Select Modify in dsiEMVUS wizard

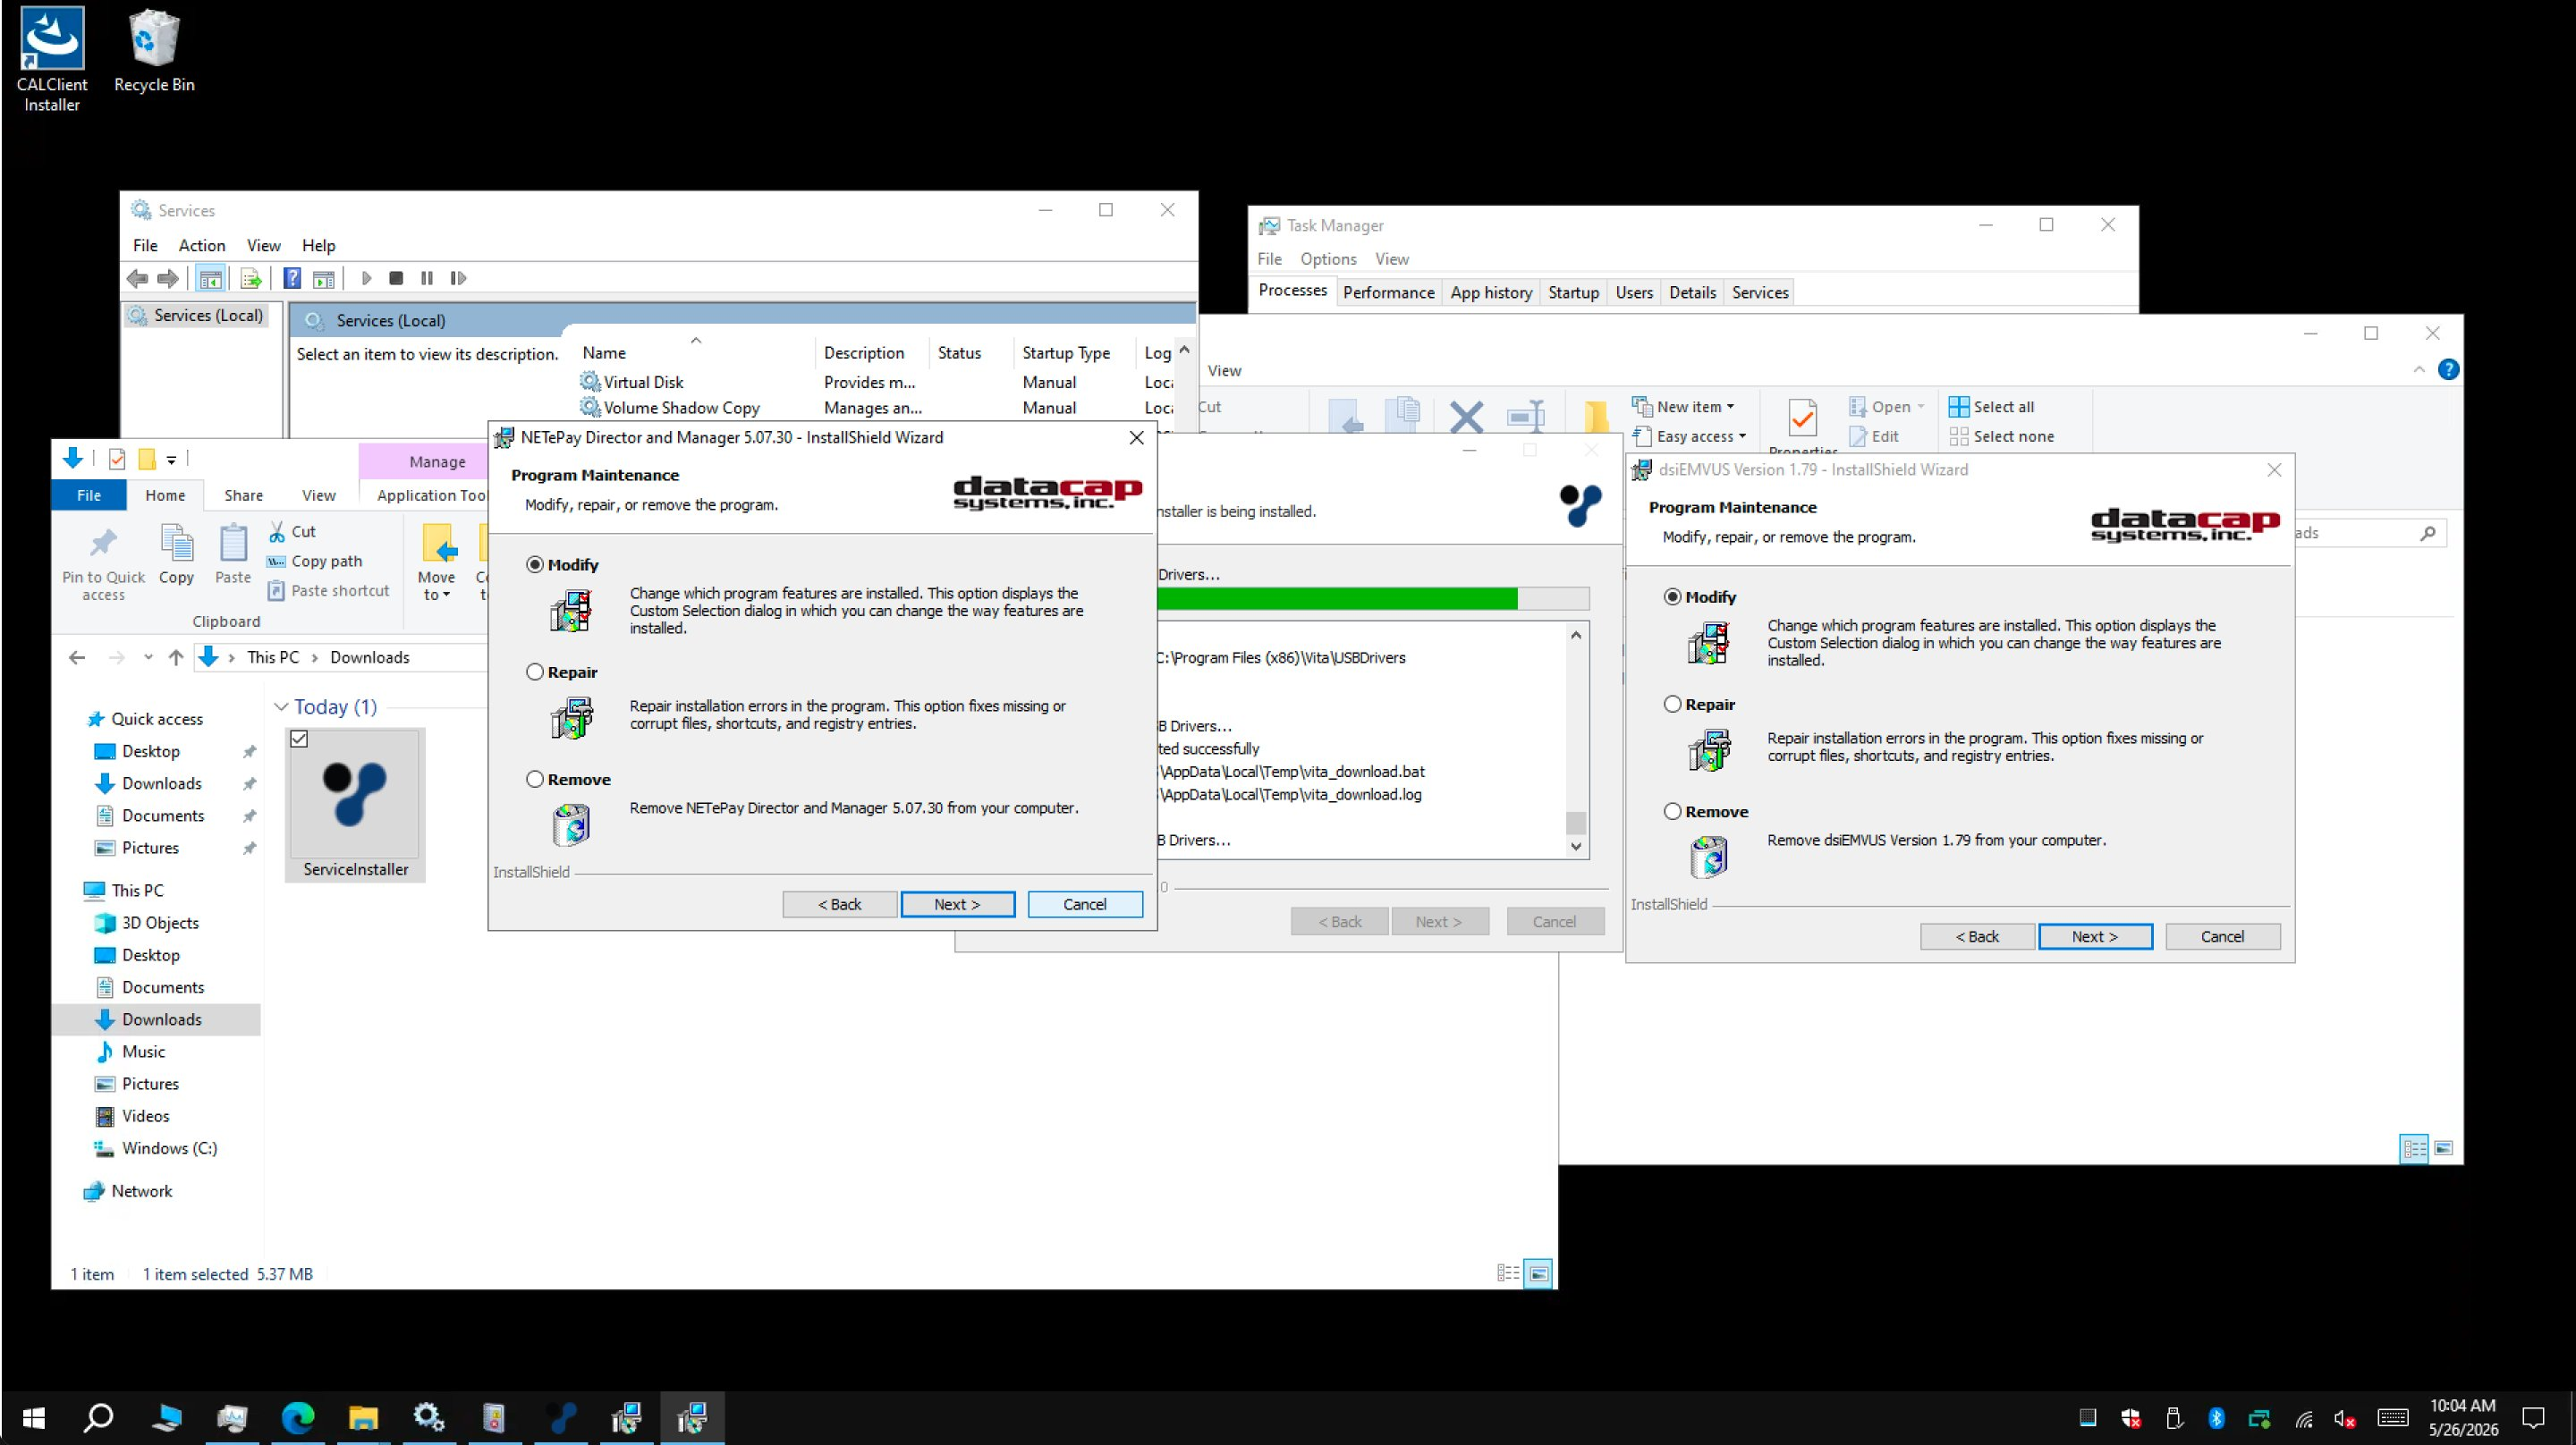click(1673, 597)
